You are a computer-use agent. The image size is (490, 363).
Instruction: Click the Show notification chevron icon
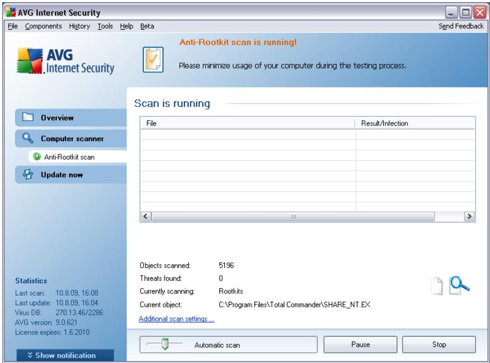pos(30,355)
